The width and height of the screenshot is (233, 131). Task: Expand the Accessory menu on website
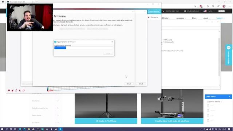[x=181, y=18]
